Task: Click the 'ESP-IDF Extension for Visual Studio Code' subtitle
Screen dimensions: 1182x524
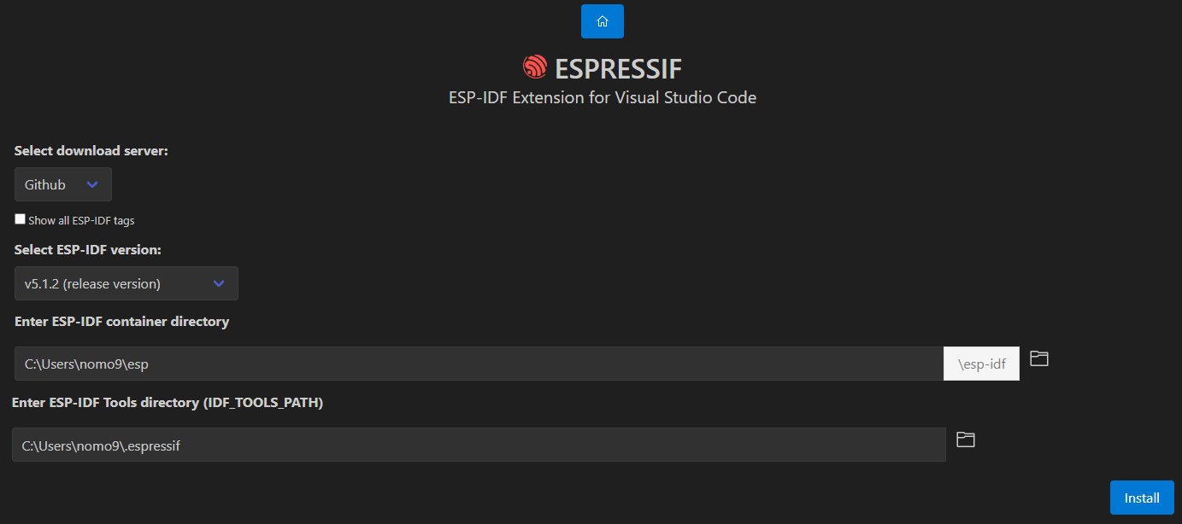Action: (602, 97)
